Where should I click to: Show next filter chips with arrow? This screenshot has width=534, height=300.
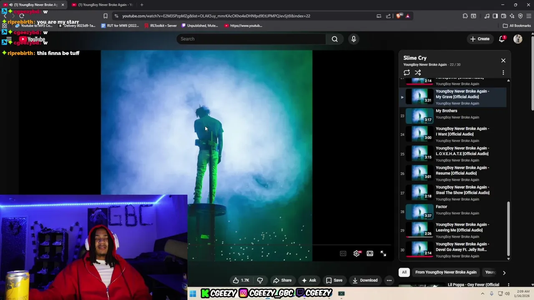tap(504, 272)
